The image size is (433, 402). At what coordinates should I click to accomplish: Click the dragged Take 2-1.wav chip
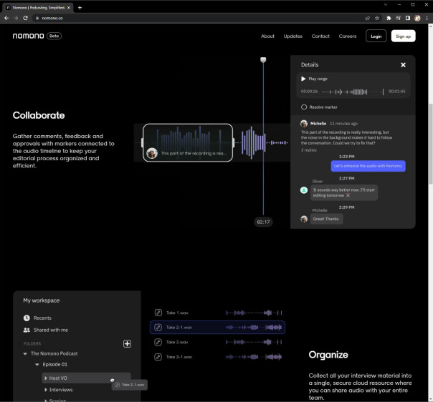click(x=130, y=385)
